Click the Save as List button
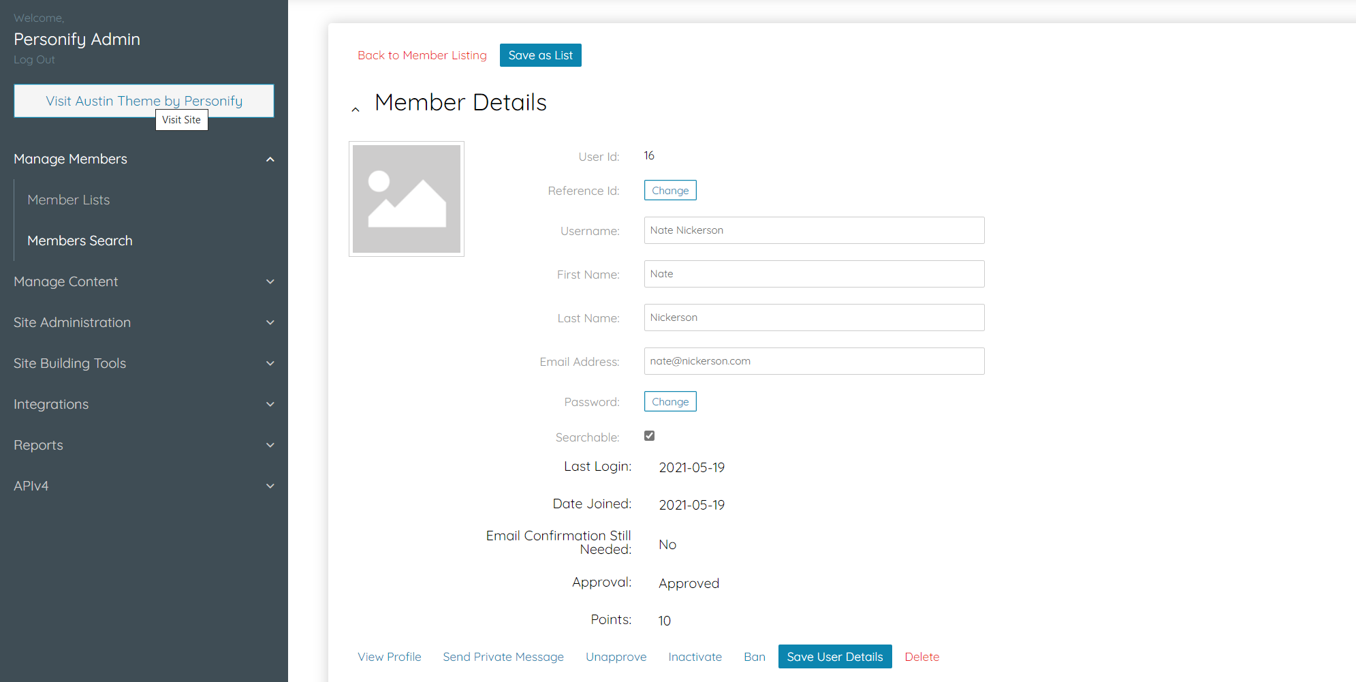The height and width of the screenshot is (682, 1356). [x=541, y=55]
